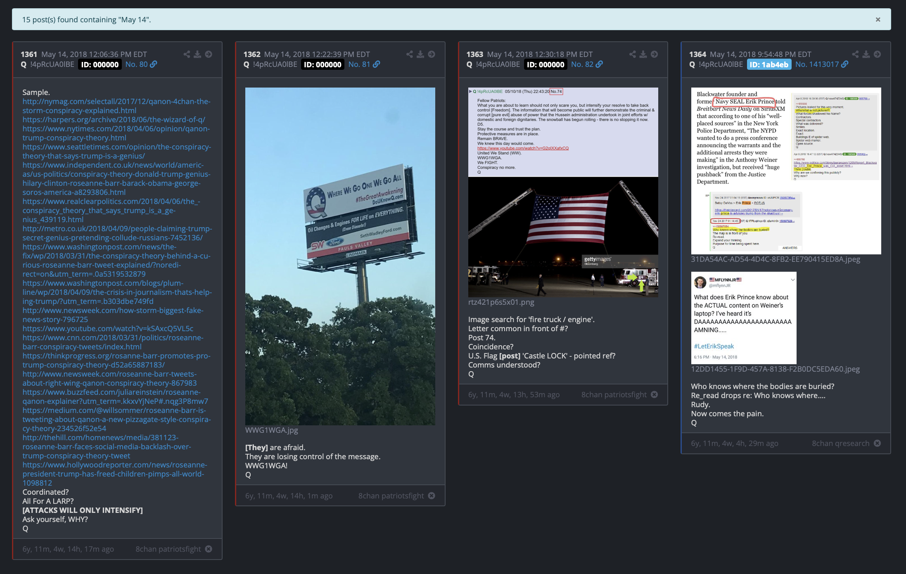Viewport: 906px width, 574px height.
Task: Download post 1362 using download icon
Action: tap(420, 54)
